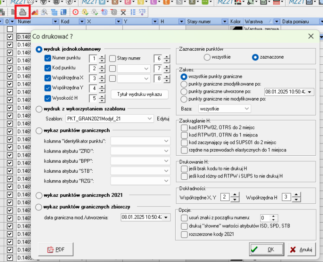
Task: Click the blue book icon labeled 1...
Action: tap(64, 12)
